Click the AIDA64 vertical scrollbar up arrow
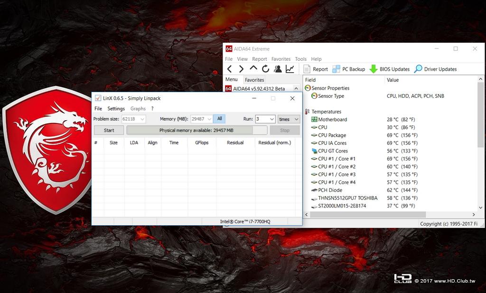This screenshot has height=293, width=486. click(x=481, y=79)
